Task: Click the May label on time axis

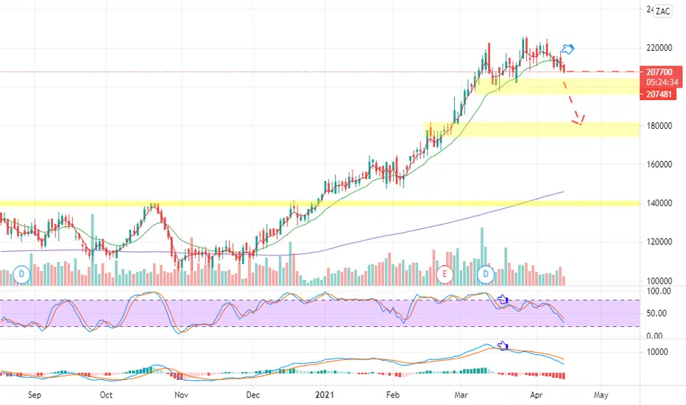Action: (601, 395)
